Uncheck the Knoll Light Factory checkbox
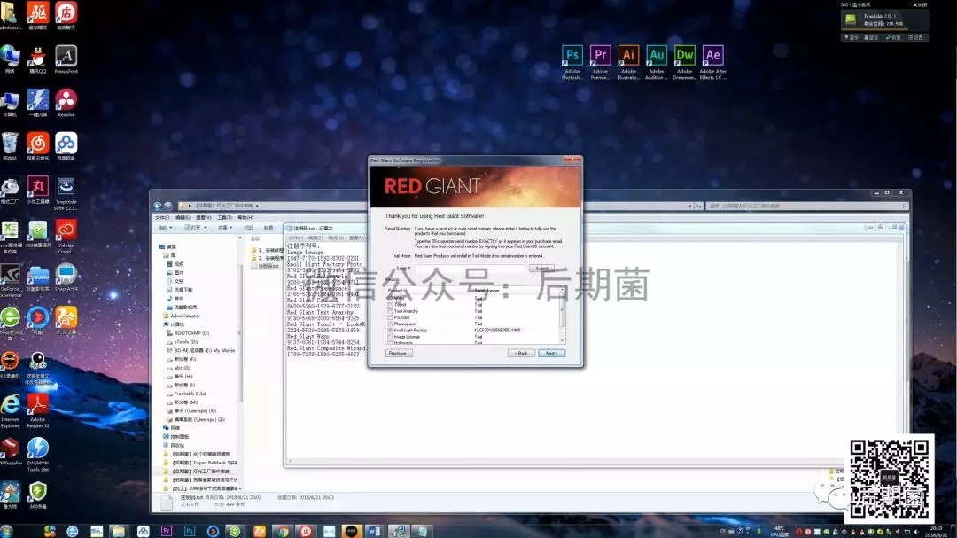957x538 pixels. [x=390, y=331]
